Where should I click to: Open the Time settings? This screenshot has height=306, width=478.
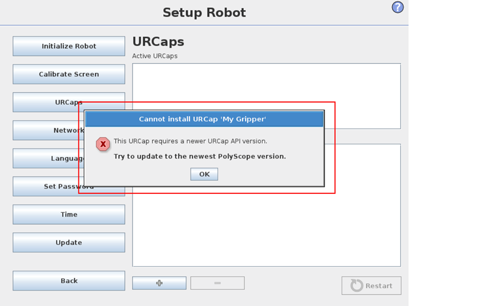(69, 214)
